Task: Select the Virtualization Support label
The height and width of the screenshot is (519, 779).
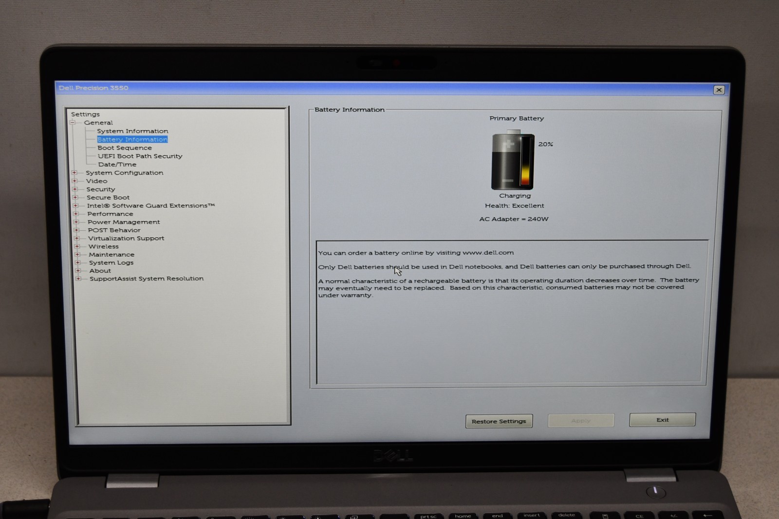Action: [126, 239]
